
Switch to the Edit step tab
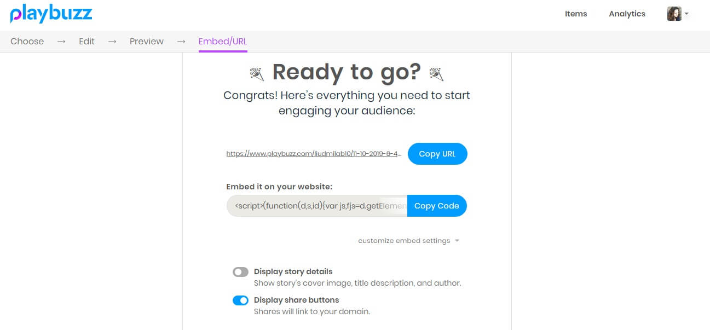(86, 41)
